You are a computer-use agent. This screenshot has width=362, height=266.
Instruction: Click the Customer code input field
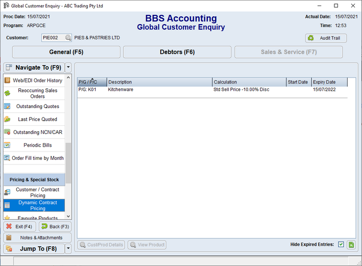tap(53, 38)
